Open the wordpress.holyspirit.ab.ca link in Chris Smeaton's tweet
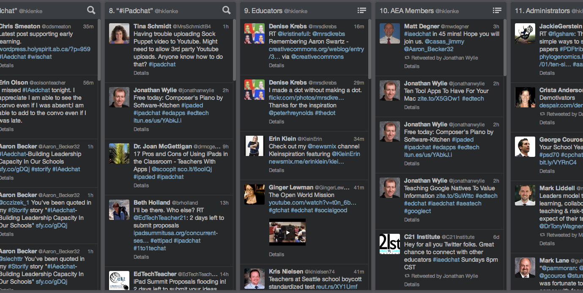 pyautogui.click(x=45, y=49)
